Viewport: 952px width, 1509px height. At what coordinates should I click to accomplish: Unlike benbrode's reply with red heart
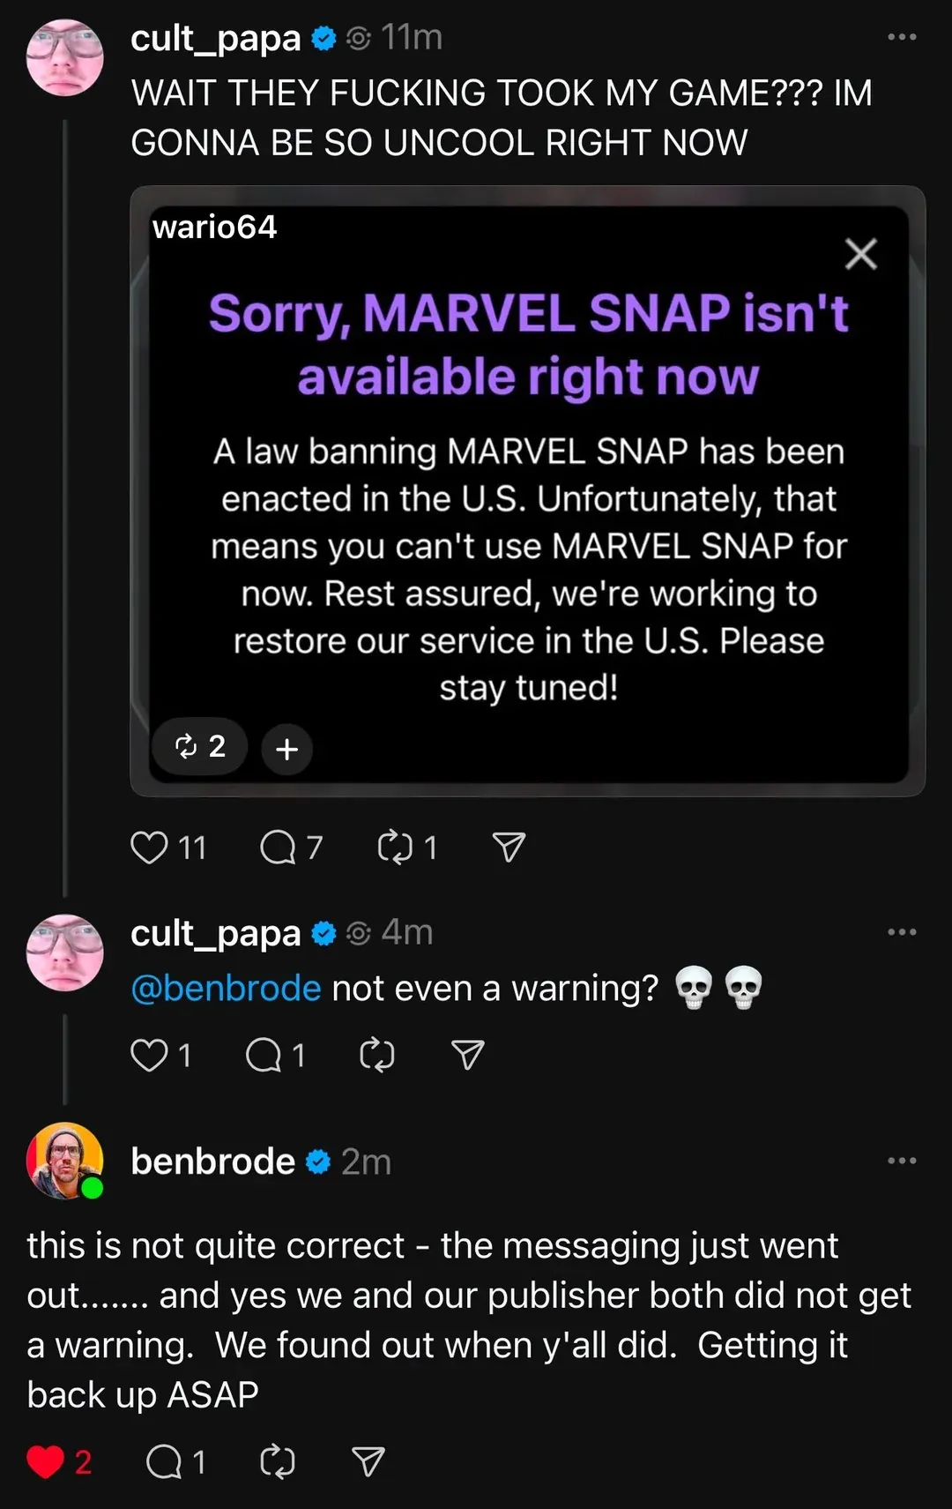45,1461
